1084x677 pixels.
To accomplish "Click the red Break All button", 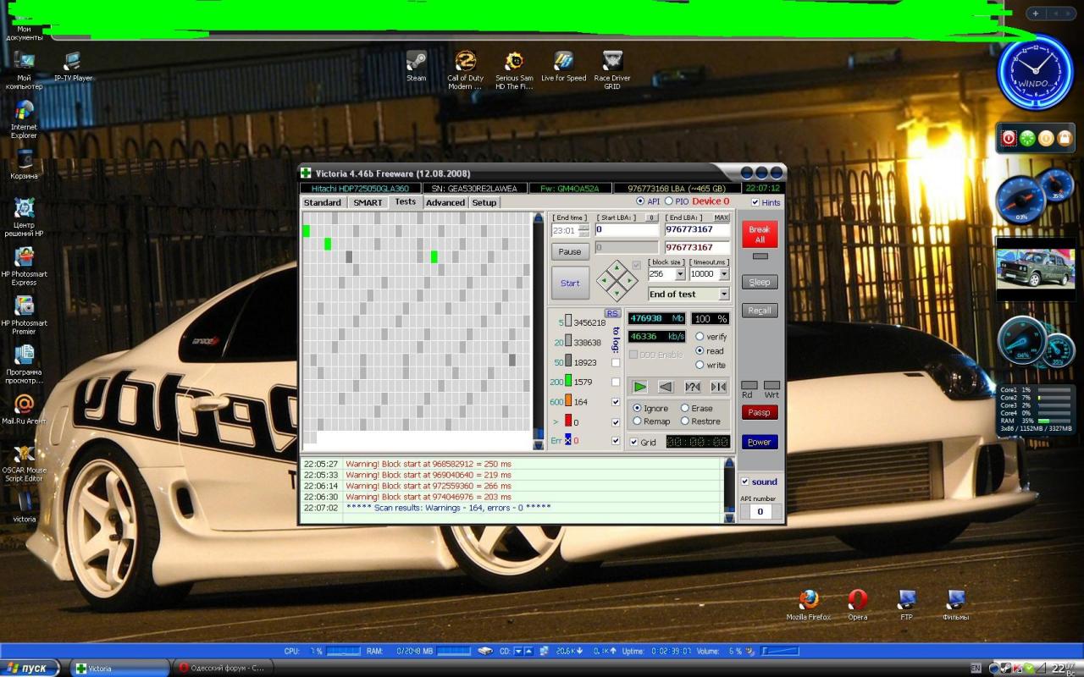I will pos(759,234).
